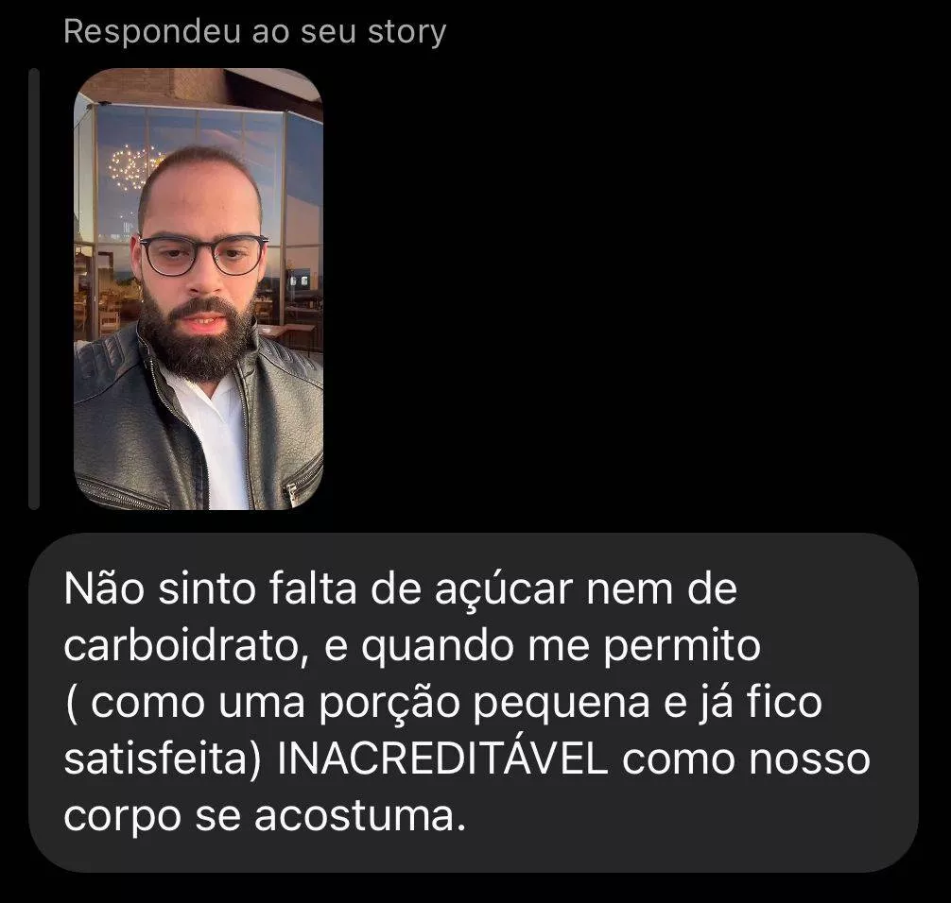Click the word 'satisfeita' in the message

pyautogui.click(x=157, y=758)
